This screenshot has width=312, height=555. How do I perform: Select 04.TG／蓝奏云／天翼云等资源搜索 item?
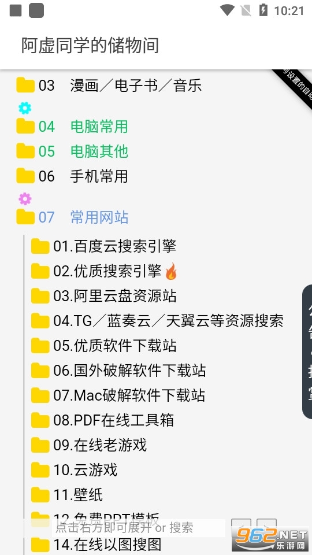(157, 321)
